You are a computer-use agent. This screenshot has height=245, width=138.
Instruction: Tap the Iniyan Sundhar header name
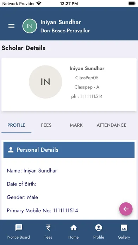point(61,22)
